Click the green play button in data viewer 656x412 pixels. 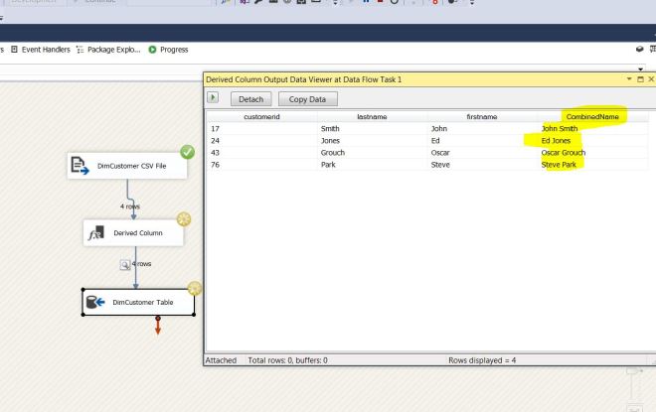(213, 98)
